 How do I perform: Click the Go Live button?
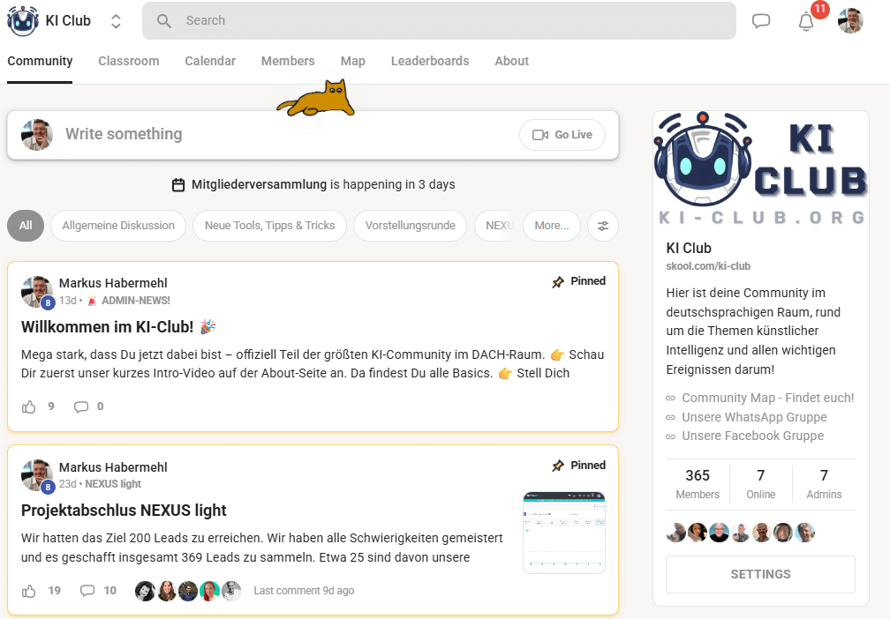tap(562, 135)
